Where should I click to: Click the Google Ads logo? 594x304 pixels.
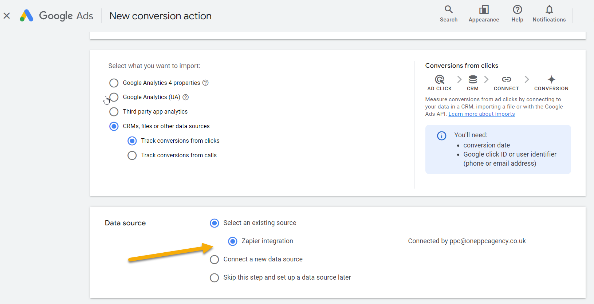pos(27,16)
